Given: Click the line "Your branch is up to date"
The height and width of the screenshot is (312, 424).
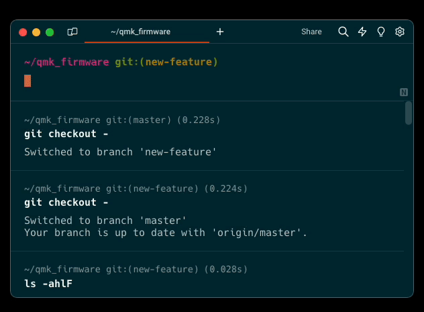Looking at the screenshot, I should (166, 233).
